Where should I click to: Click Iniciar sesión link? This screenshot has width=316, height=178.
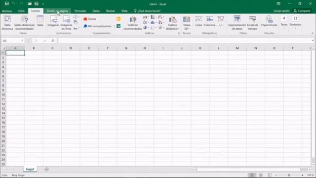tap(281, 11)
